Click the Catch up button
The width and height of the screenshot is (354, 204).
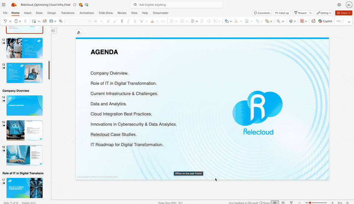coord(282,13)
